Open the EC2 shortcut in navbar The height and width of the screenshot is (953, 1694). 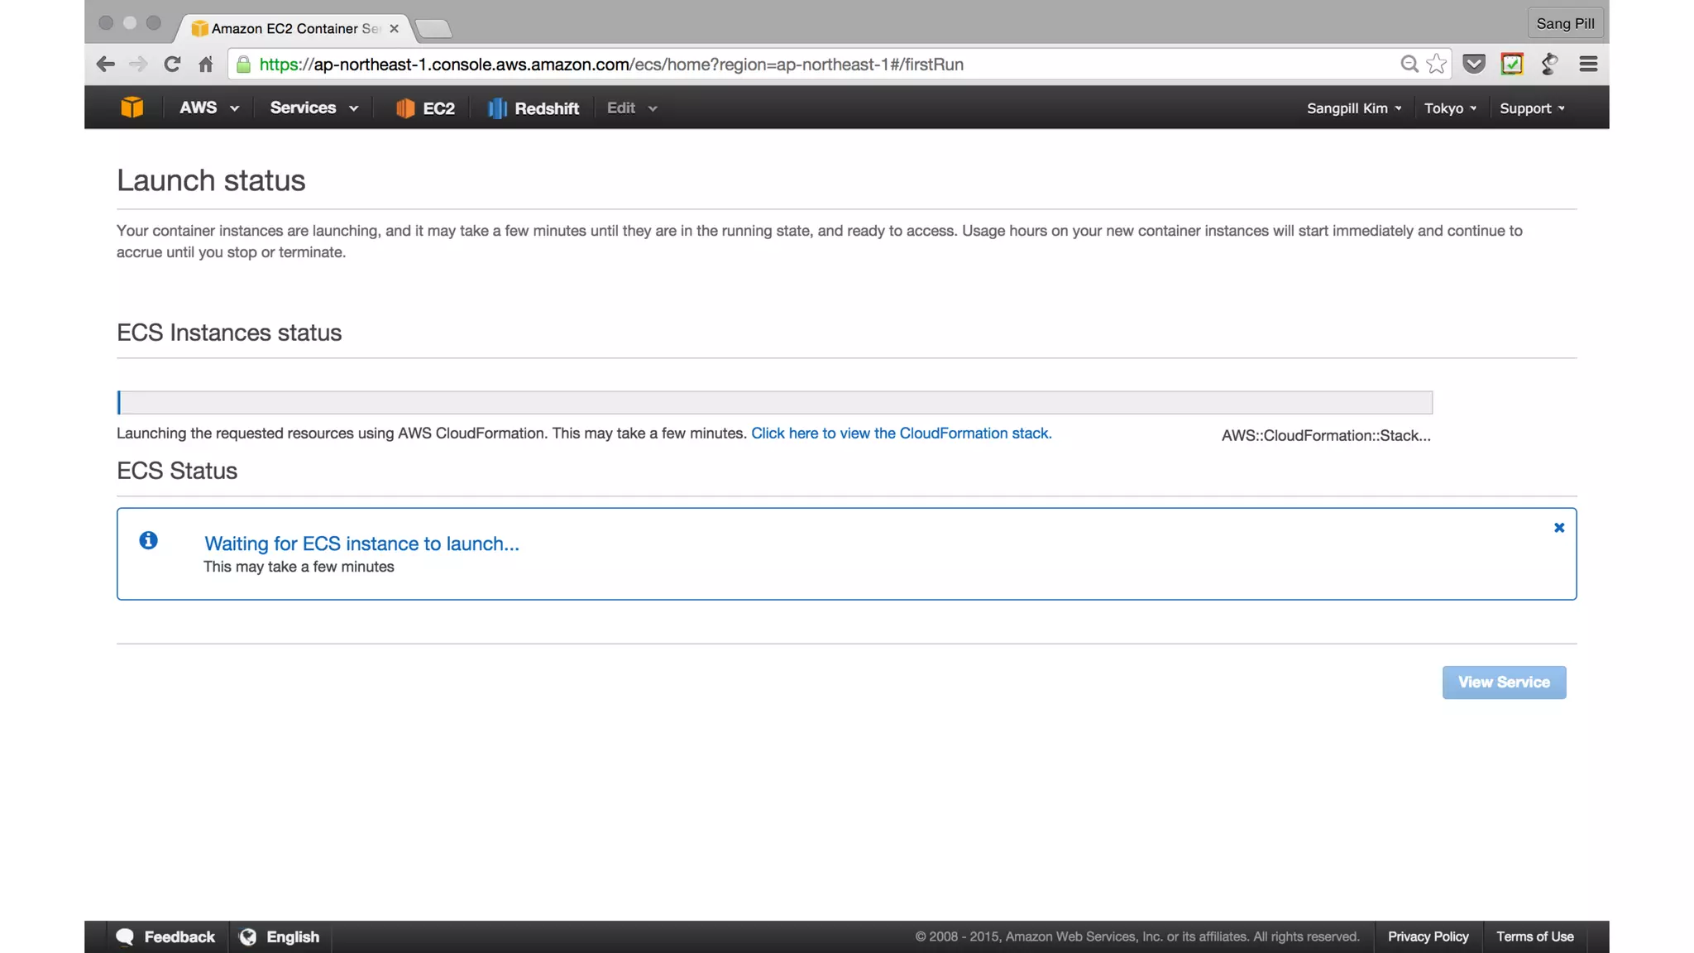tap(425, 108)
